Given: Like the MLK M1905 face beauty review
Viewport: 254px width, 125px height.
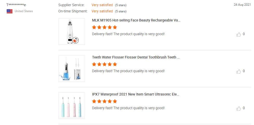Looking at the screenshot, I should (239, 34).
